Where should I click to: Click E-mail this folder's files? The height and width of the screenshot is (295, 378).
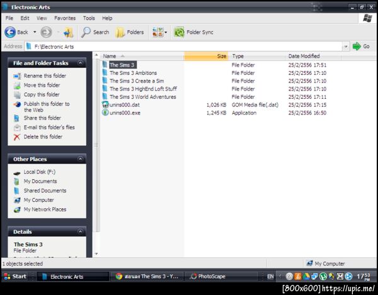49,127
